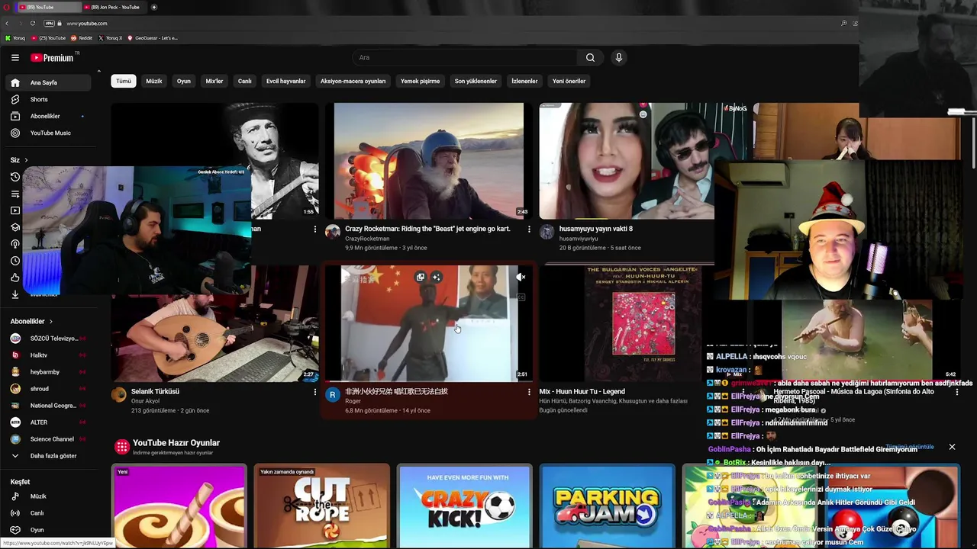The height and width of the screenshot is (549, 977).
Task: Select the İzlenenler chip
Action: [524, 81]
